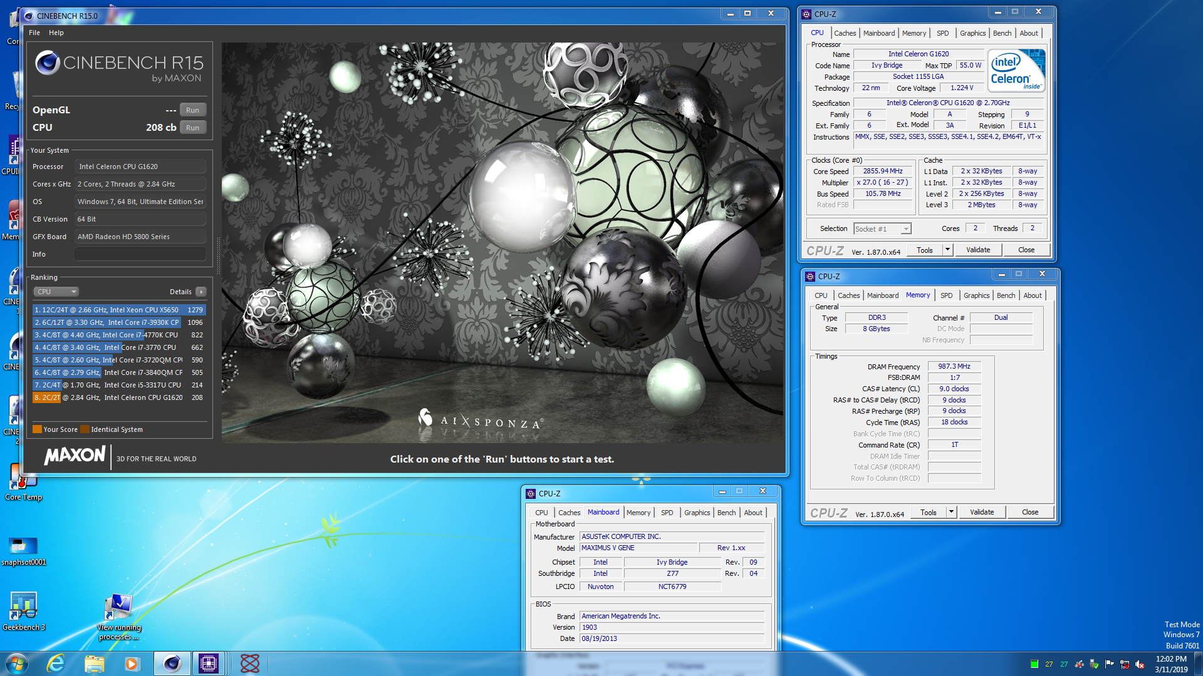
Task: Switch to CPU-Z taskbar button
Action: tap(209, 663)
